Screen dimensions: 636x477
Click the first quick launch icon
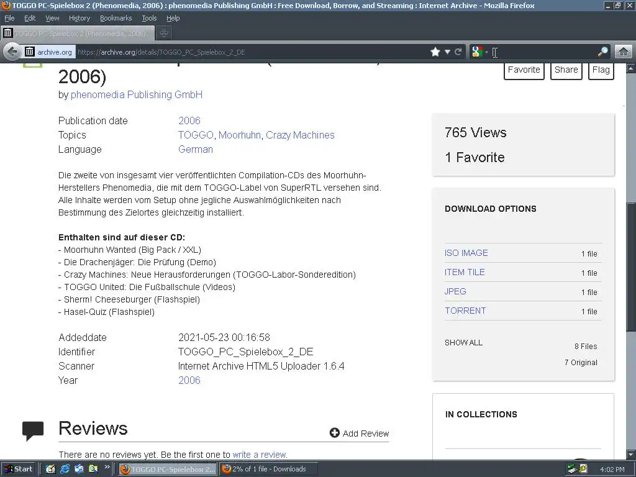pos(50,469)
